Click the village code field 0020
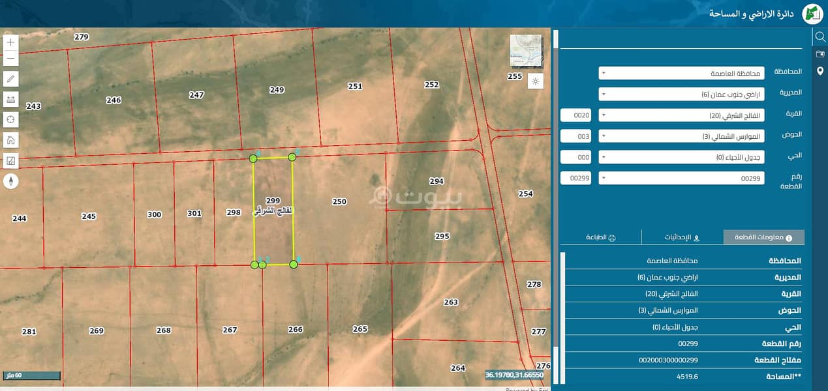The height and width of the screenshot is (391, 828). (576, 115)
